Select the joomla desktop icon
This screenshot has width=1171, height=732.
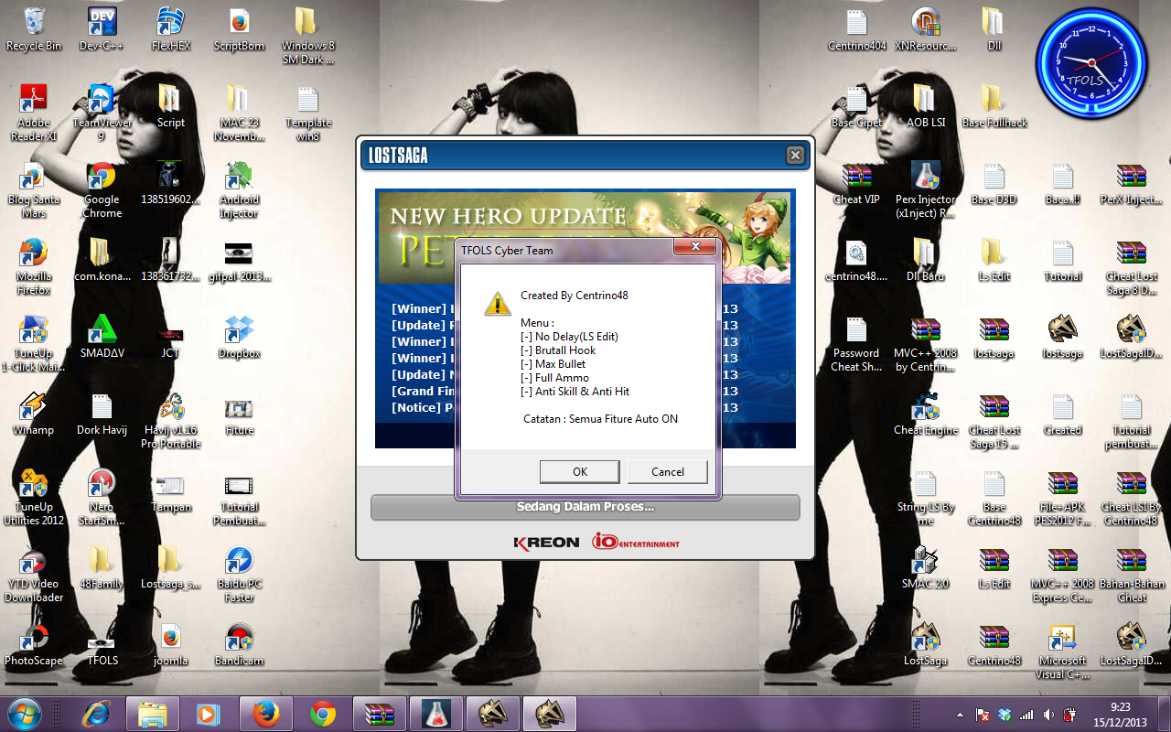(170, 644)
